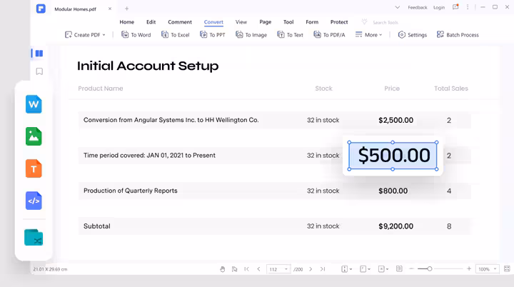Viewport: 514px width, 287px height.
Task: Click the blue Word document icon
Action: (34, 104)
